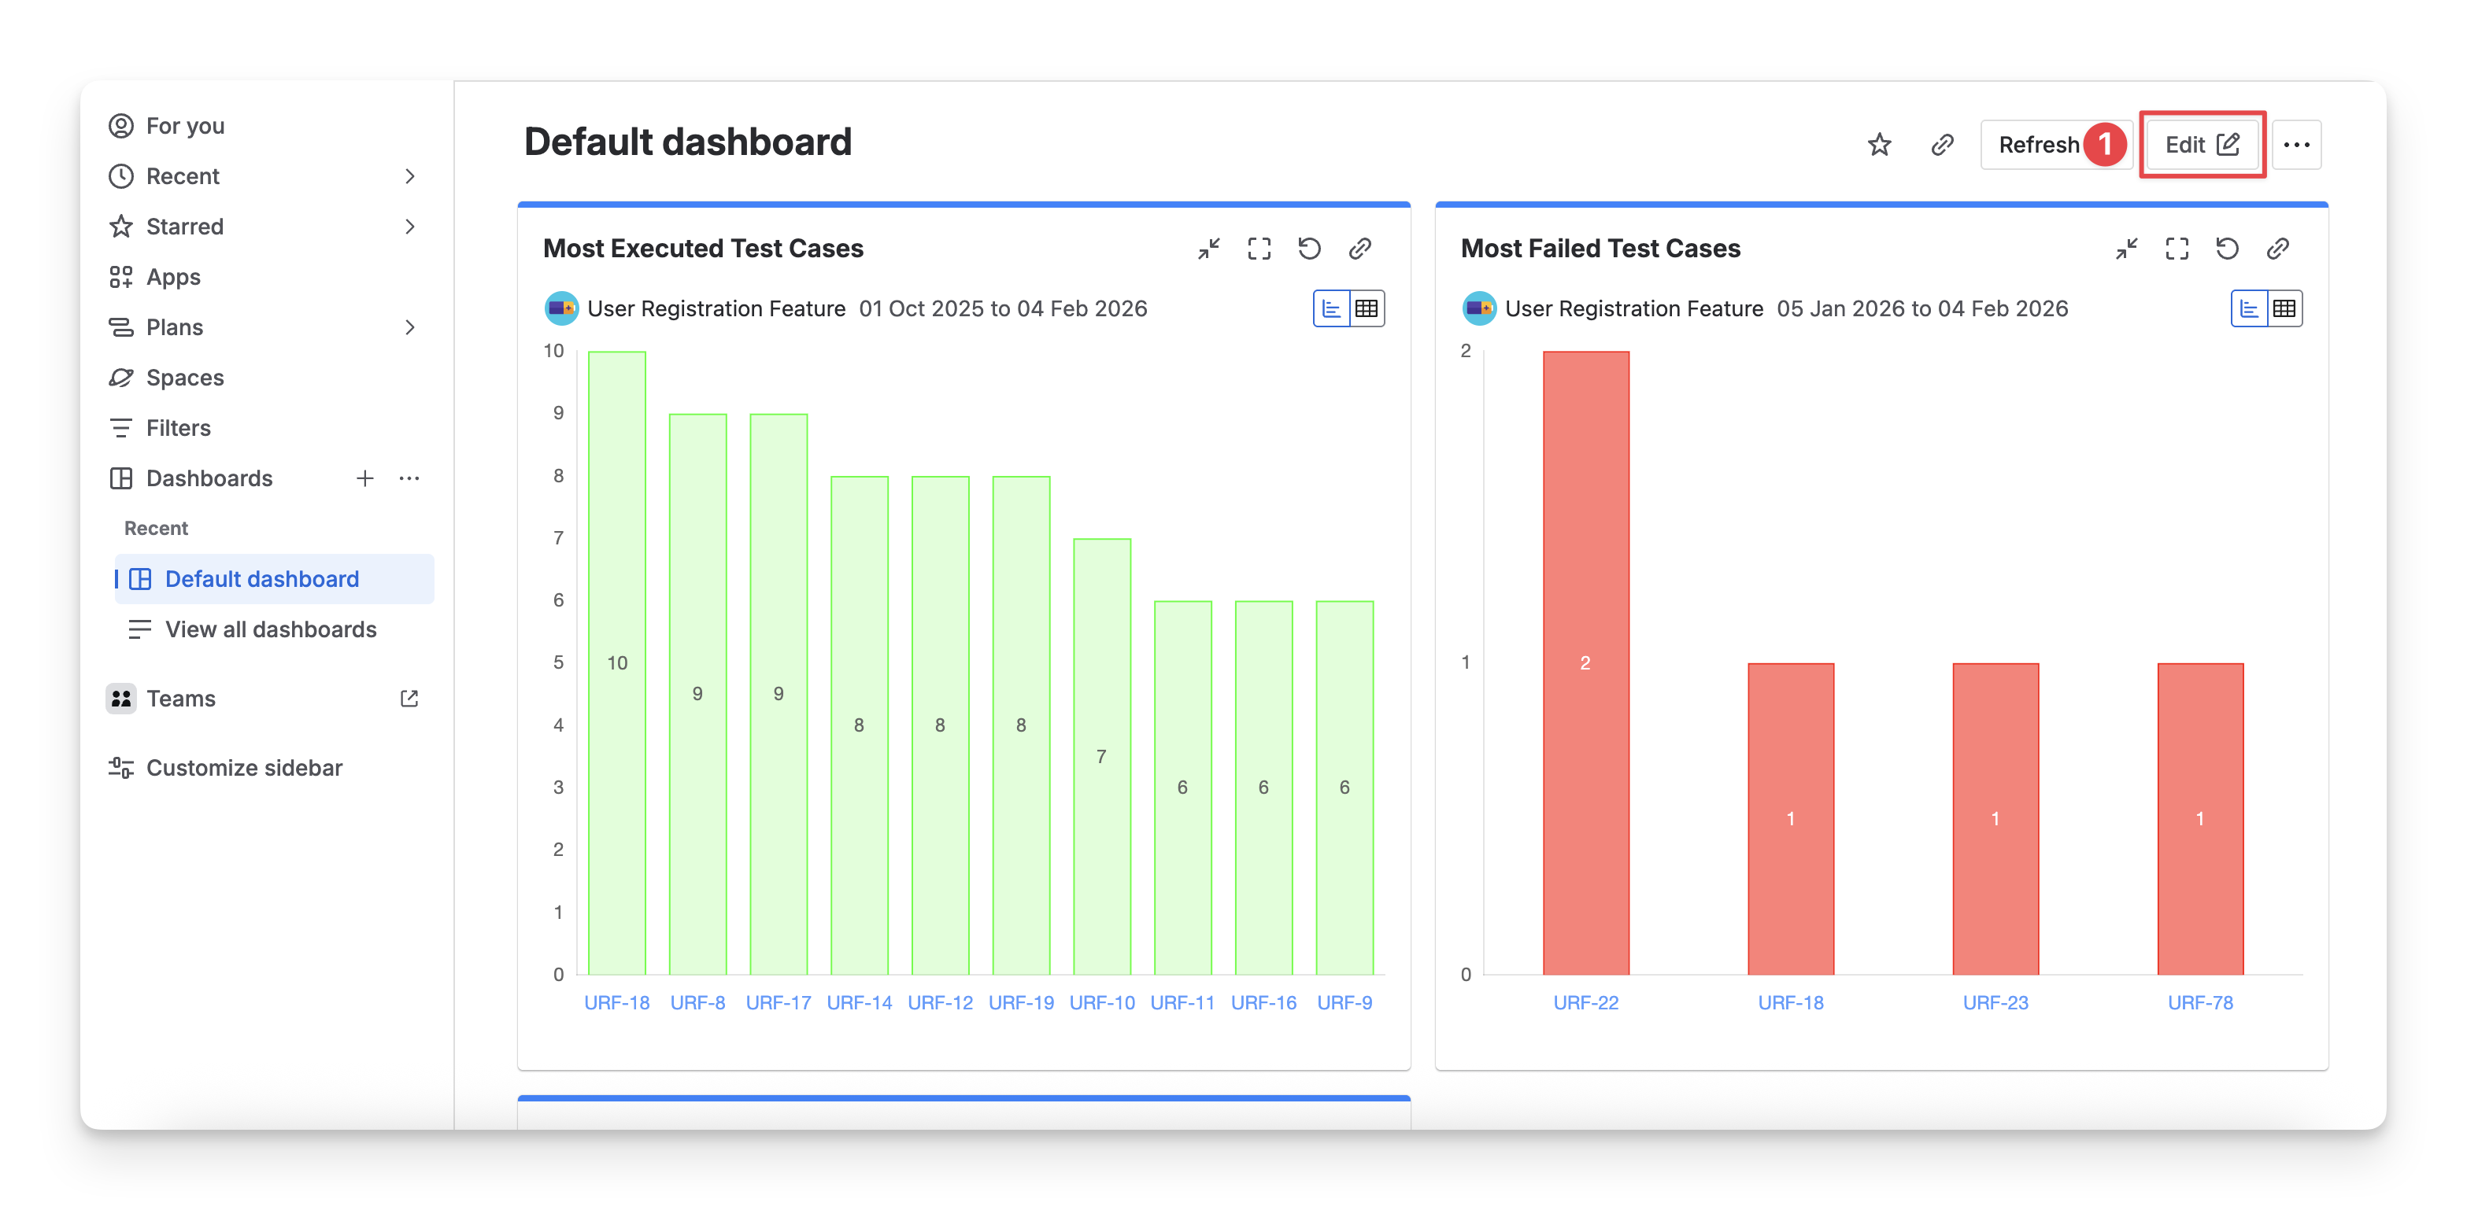2467x1210 pixels.
Task: Switch Most Executed Test Cases to table view
Action: coord(1367,308)
